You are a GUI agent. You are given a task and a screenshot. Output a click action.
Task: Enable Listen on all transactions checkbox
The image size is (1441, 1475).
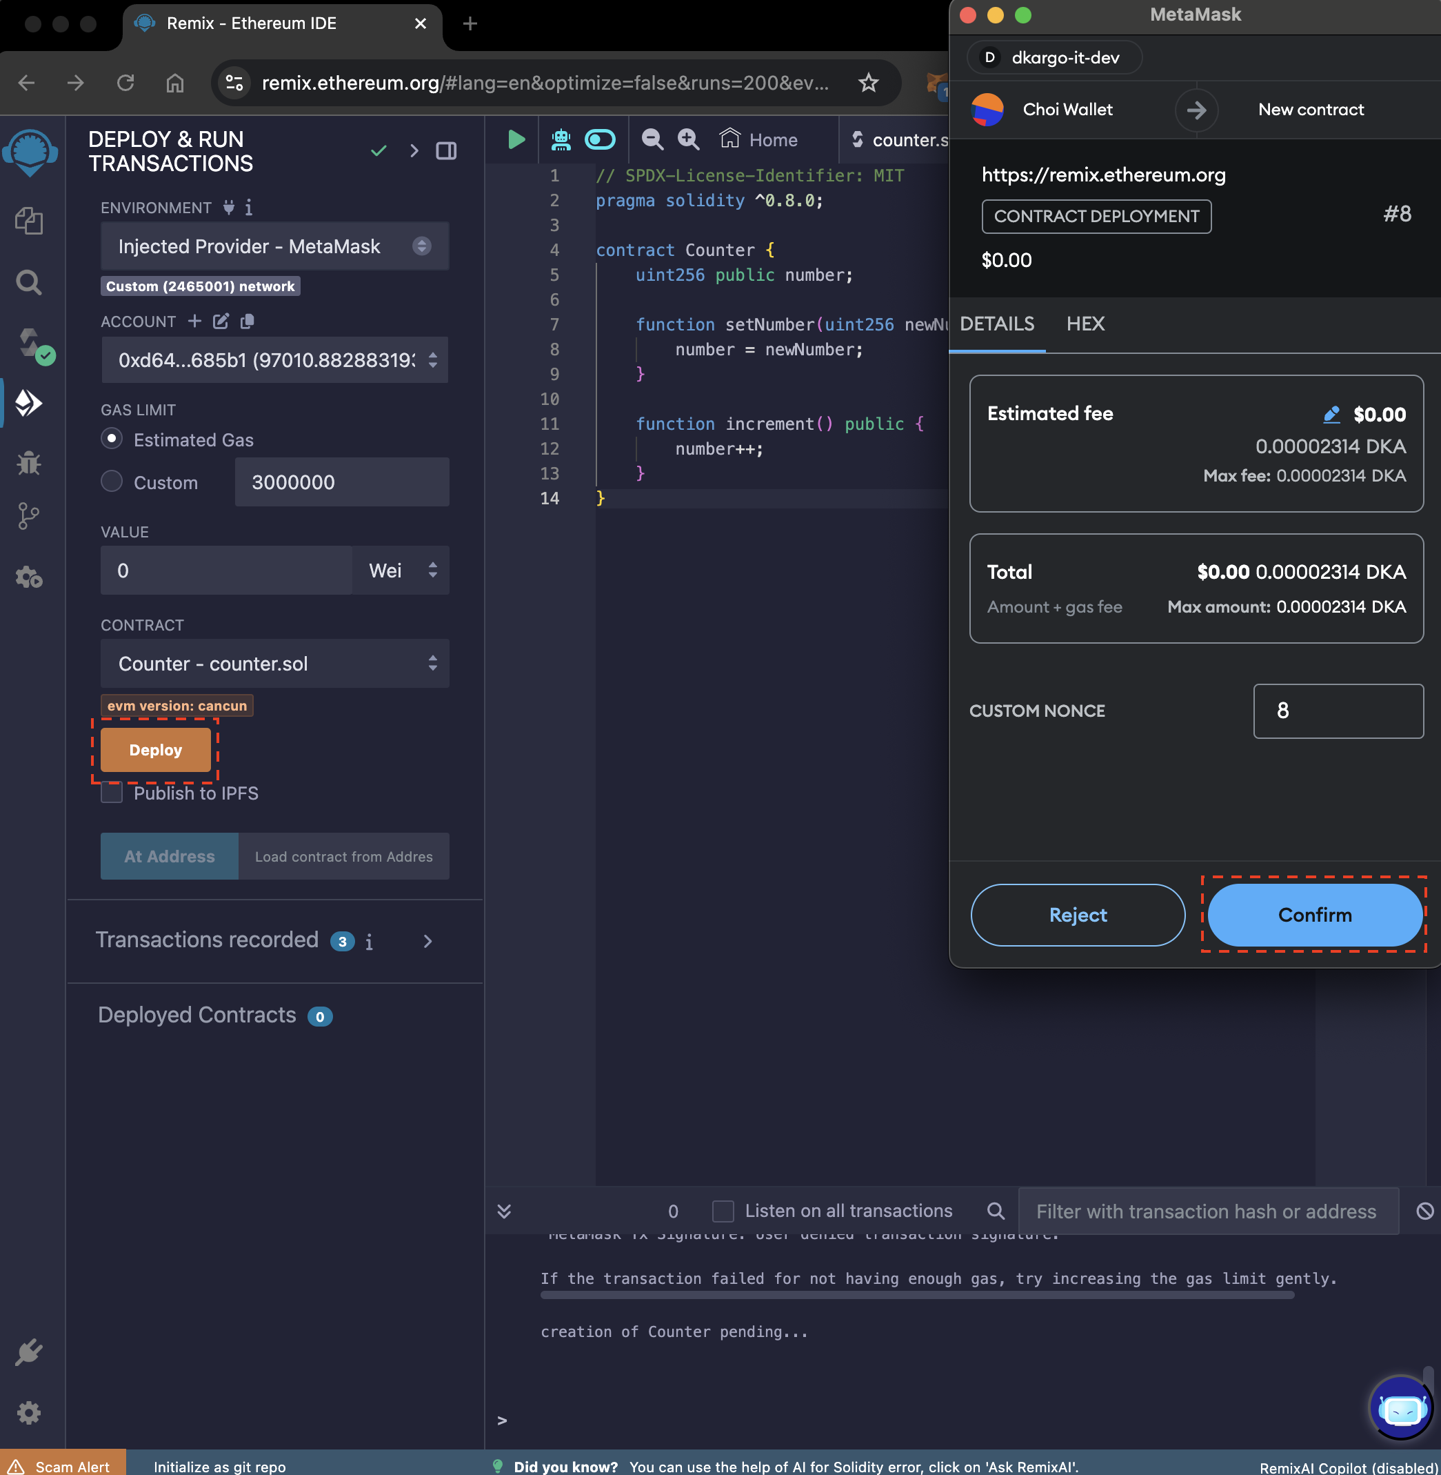723,1211
